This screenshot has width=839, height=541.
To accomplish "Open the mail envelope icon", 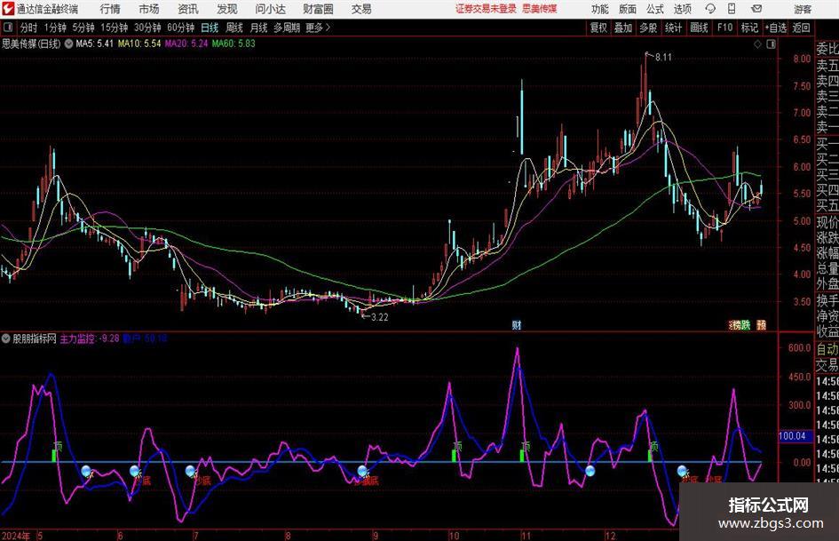I will [x=756, y=9].
